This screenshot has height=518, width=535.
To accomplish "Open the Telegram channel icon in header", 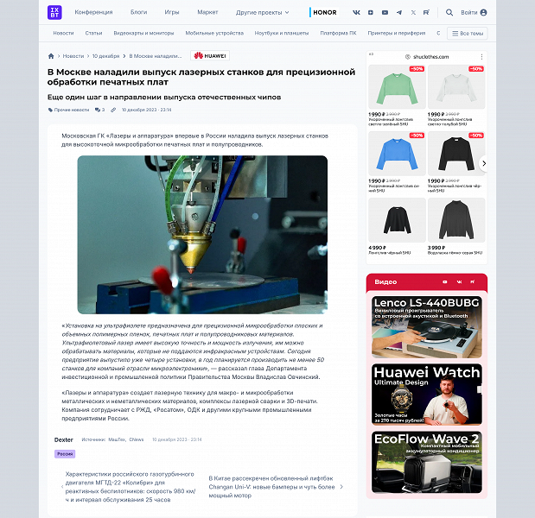I will (398, 13).
